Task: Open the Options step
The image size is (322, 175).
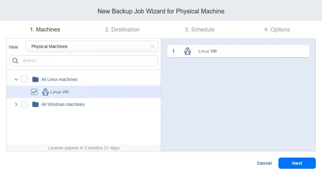Action: (277, 30)
